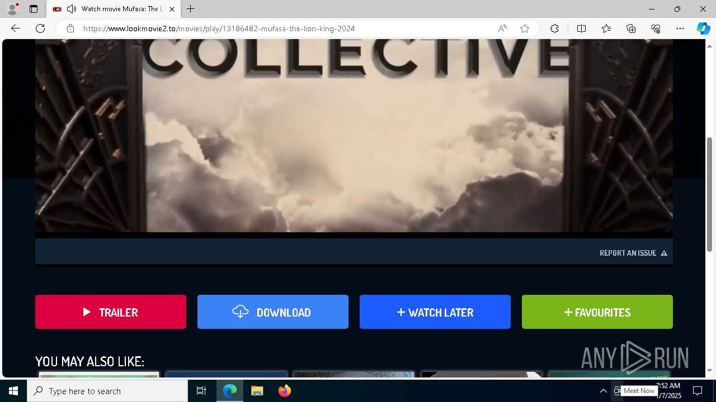Click the scrollbar down arrow
This screenshot has width=716, height=402.
[710, 370]
